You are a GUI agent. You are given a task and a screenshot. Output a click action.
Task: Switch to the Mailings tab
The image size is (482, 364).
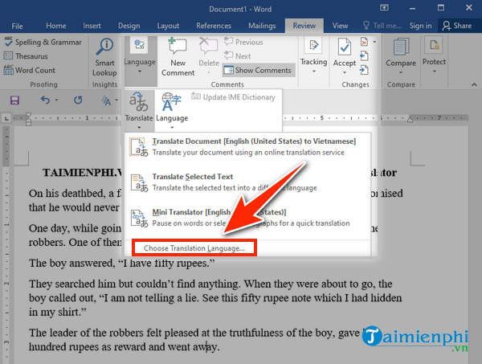pos(262,26)
